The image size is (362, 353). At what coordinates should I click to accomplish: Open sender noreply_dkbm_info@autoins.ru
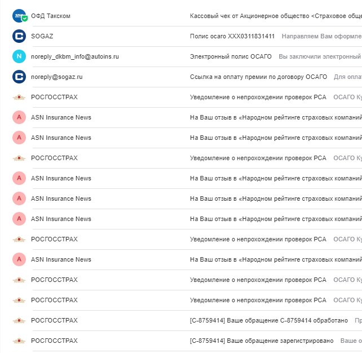point(75,56)
